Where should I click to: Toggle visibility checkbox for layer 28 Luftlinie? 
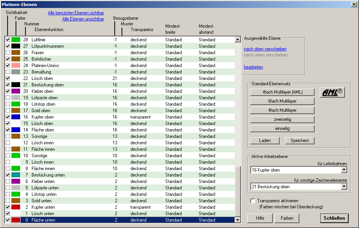8,39
